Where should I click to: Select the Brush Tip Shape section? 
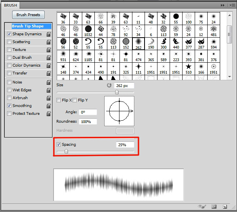28,26
